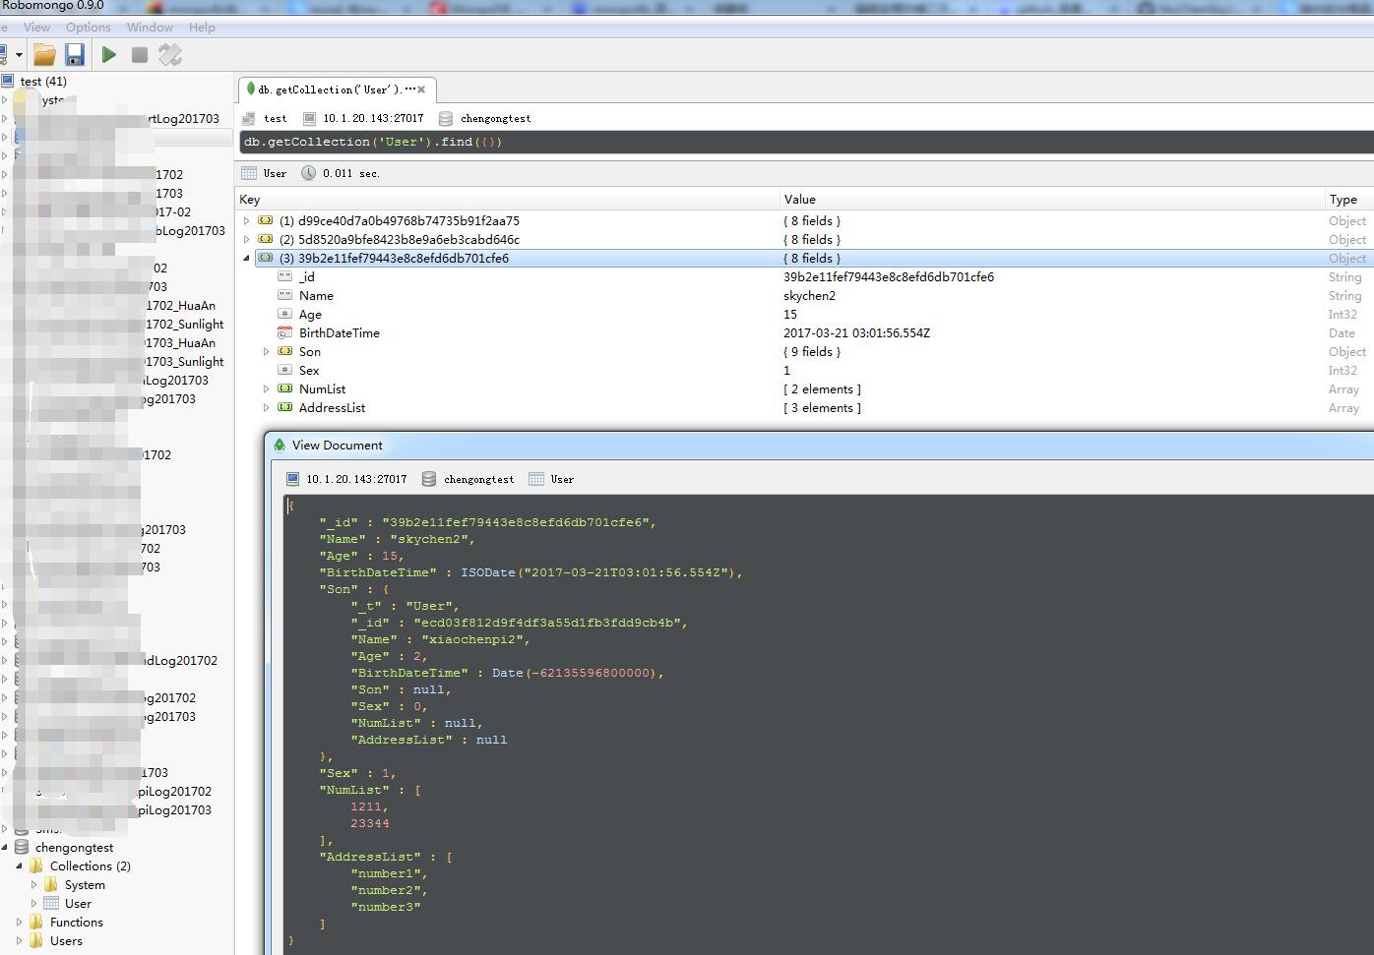1374x955 pixels.
Task: Click the Open file folder icon
Action: tap(44, 55)
